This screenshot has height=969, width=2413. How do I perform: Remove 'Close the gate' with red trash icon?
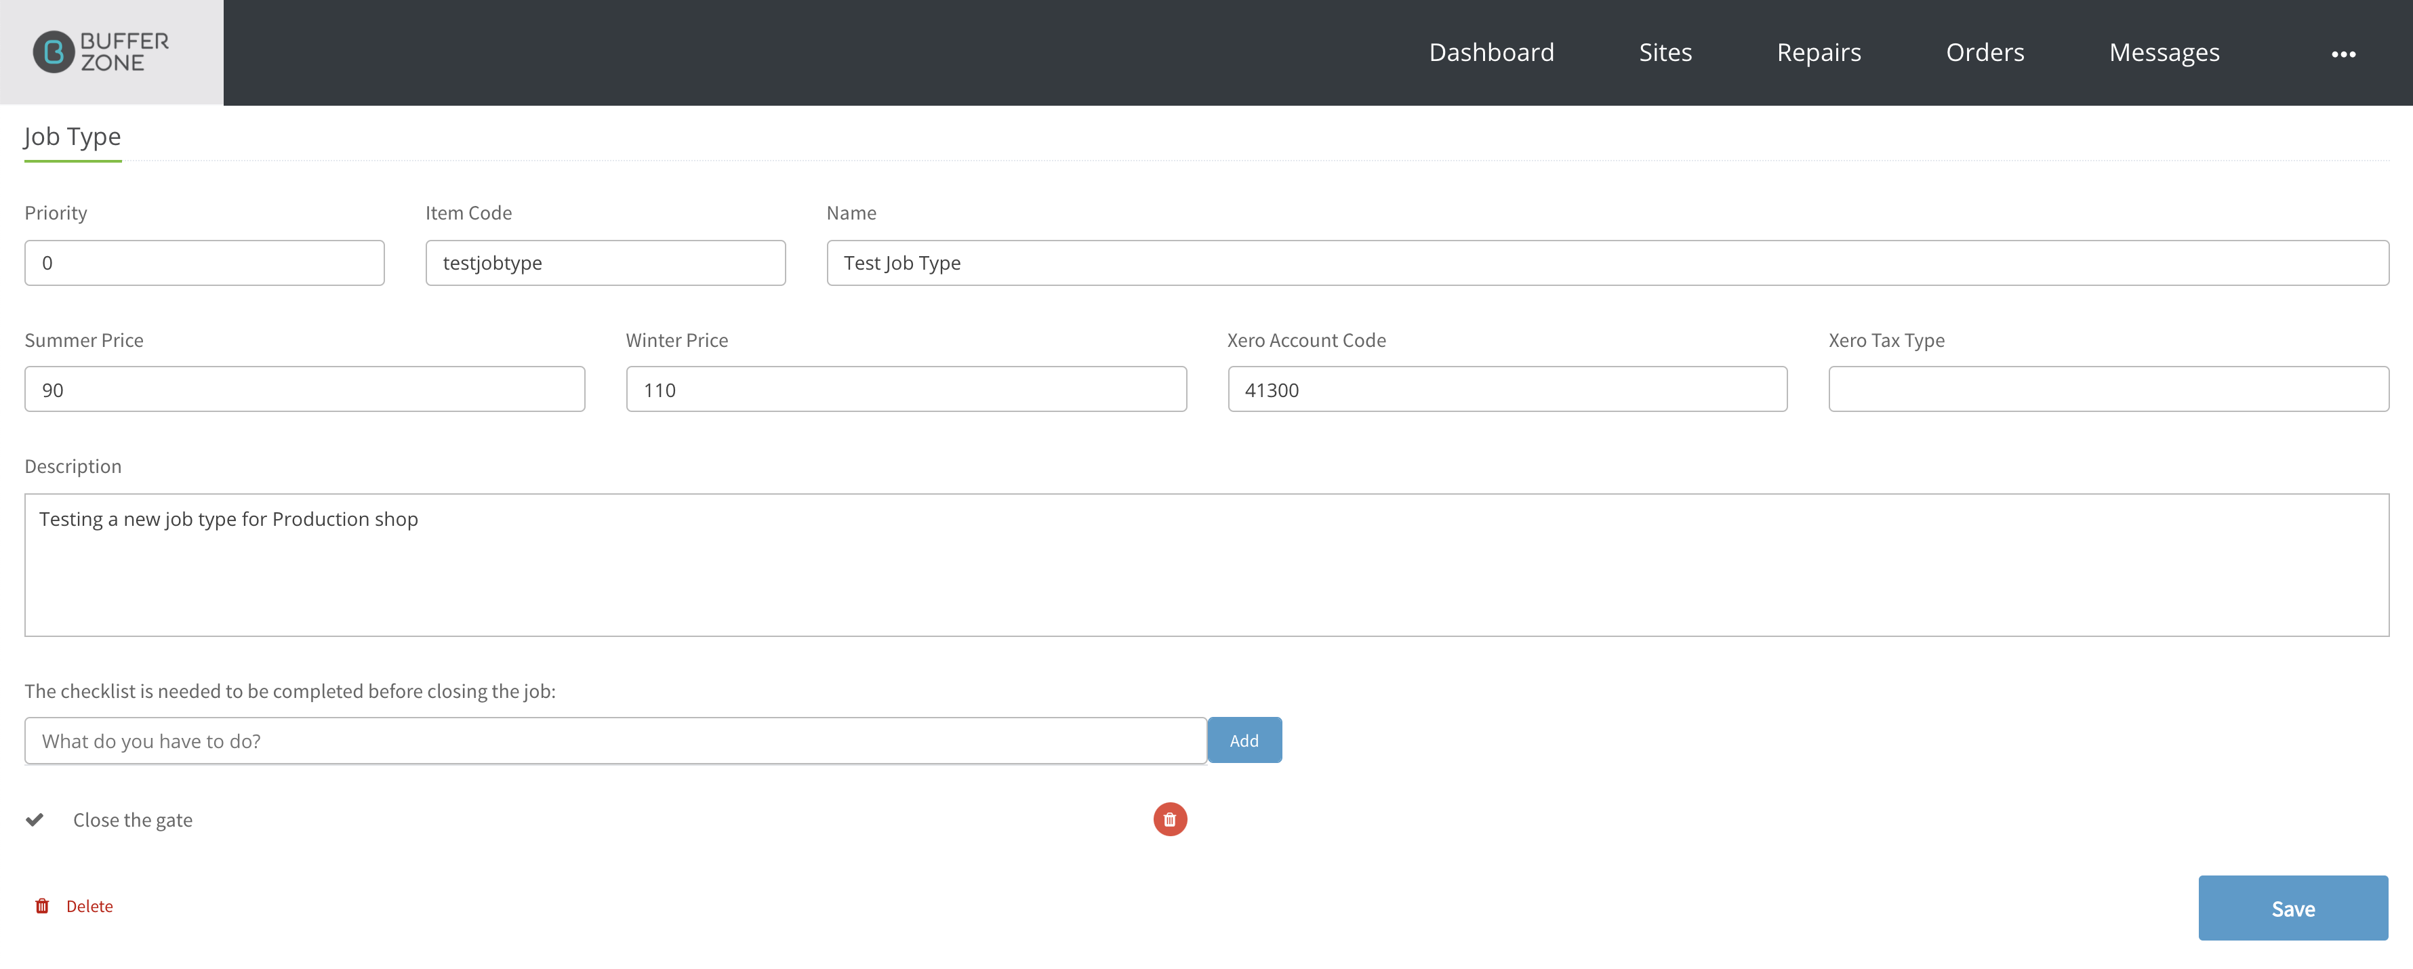click(x=1170, y=819)
